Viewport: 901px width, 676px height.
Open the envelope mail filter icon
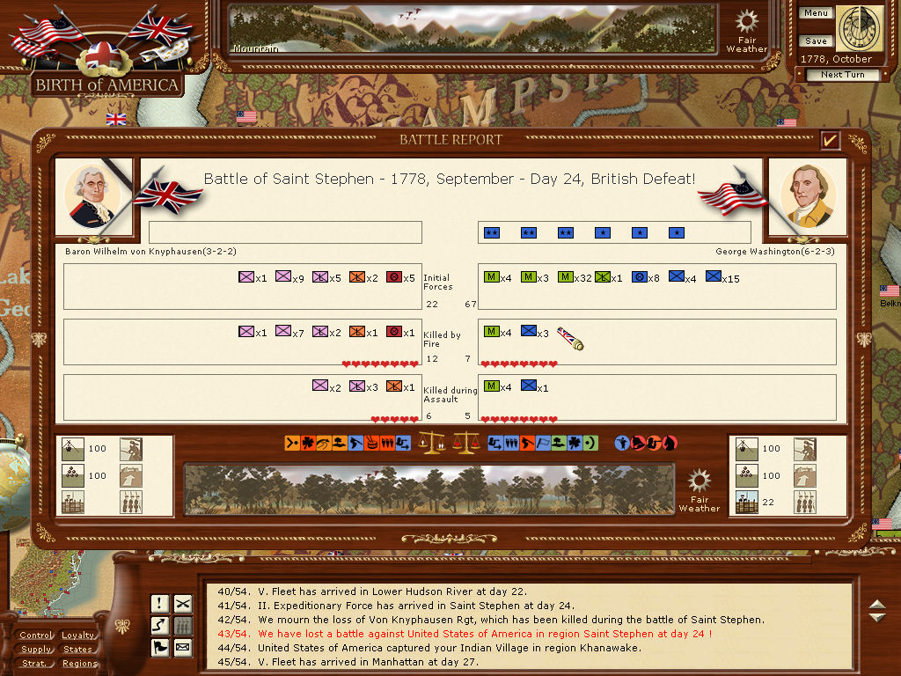pyautogui.click(x=183, y=648)
